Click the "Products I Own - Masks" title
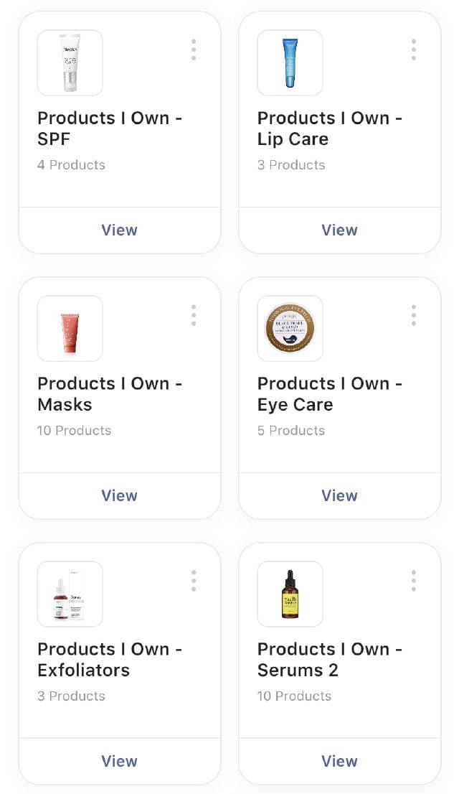This screenshot has width=459, height=794. click(x=110, y=393)
